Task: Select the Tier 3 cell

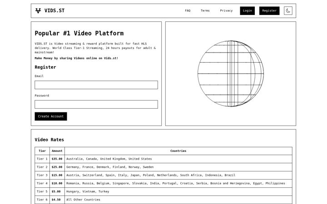Action: (42, 175)
